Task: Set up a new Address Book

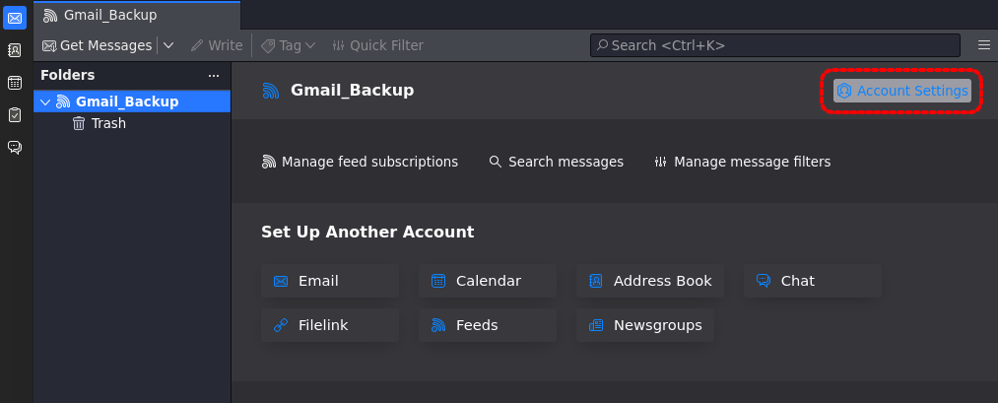Action: [x=650, y=281]
